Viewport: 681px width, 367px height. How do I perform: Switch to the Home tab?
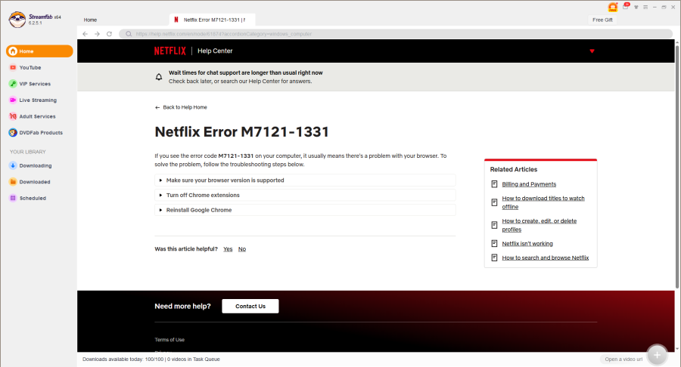(90, 20)
